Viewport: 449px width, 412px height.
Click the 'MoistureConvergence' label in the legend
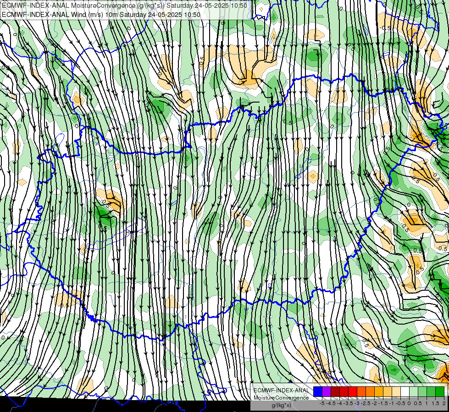click(x=281, y=398)
